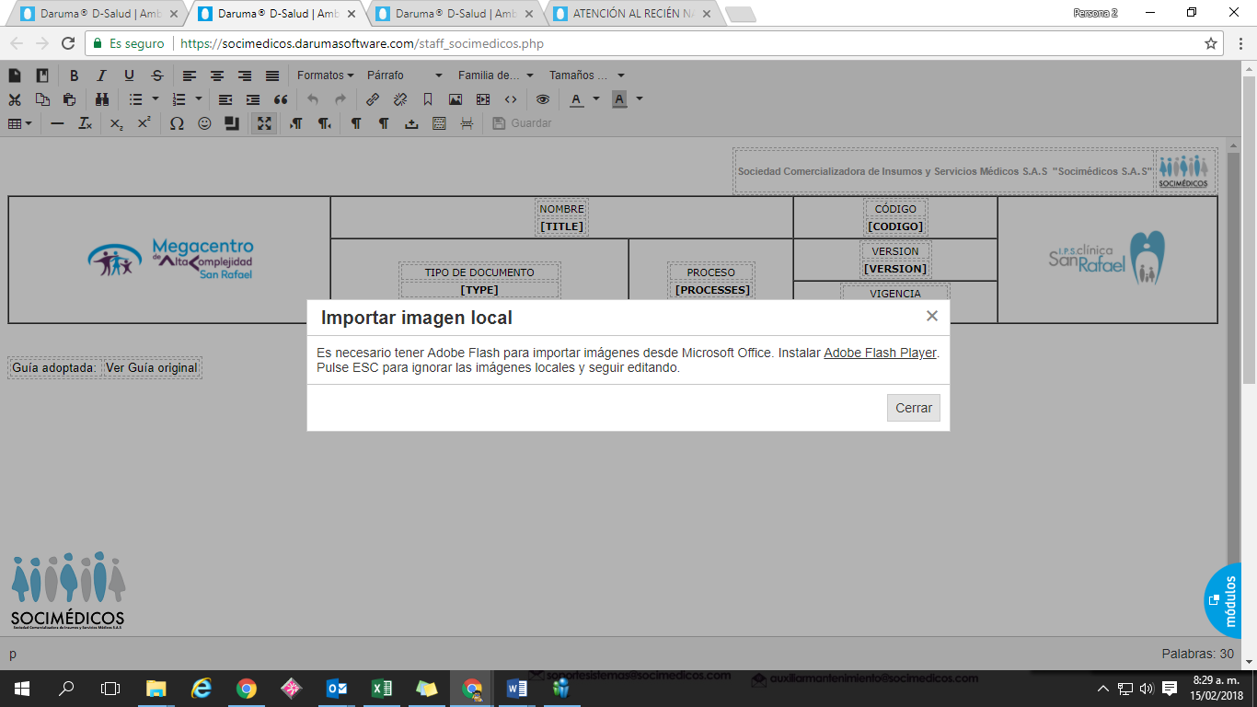Click the source code icon

coord(511,99)
